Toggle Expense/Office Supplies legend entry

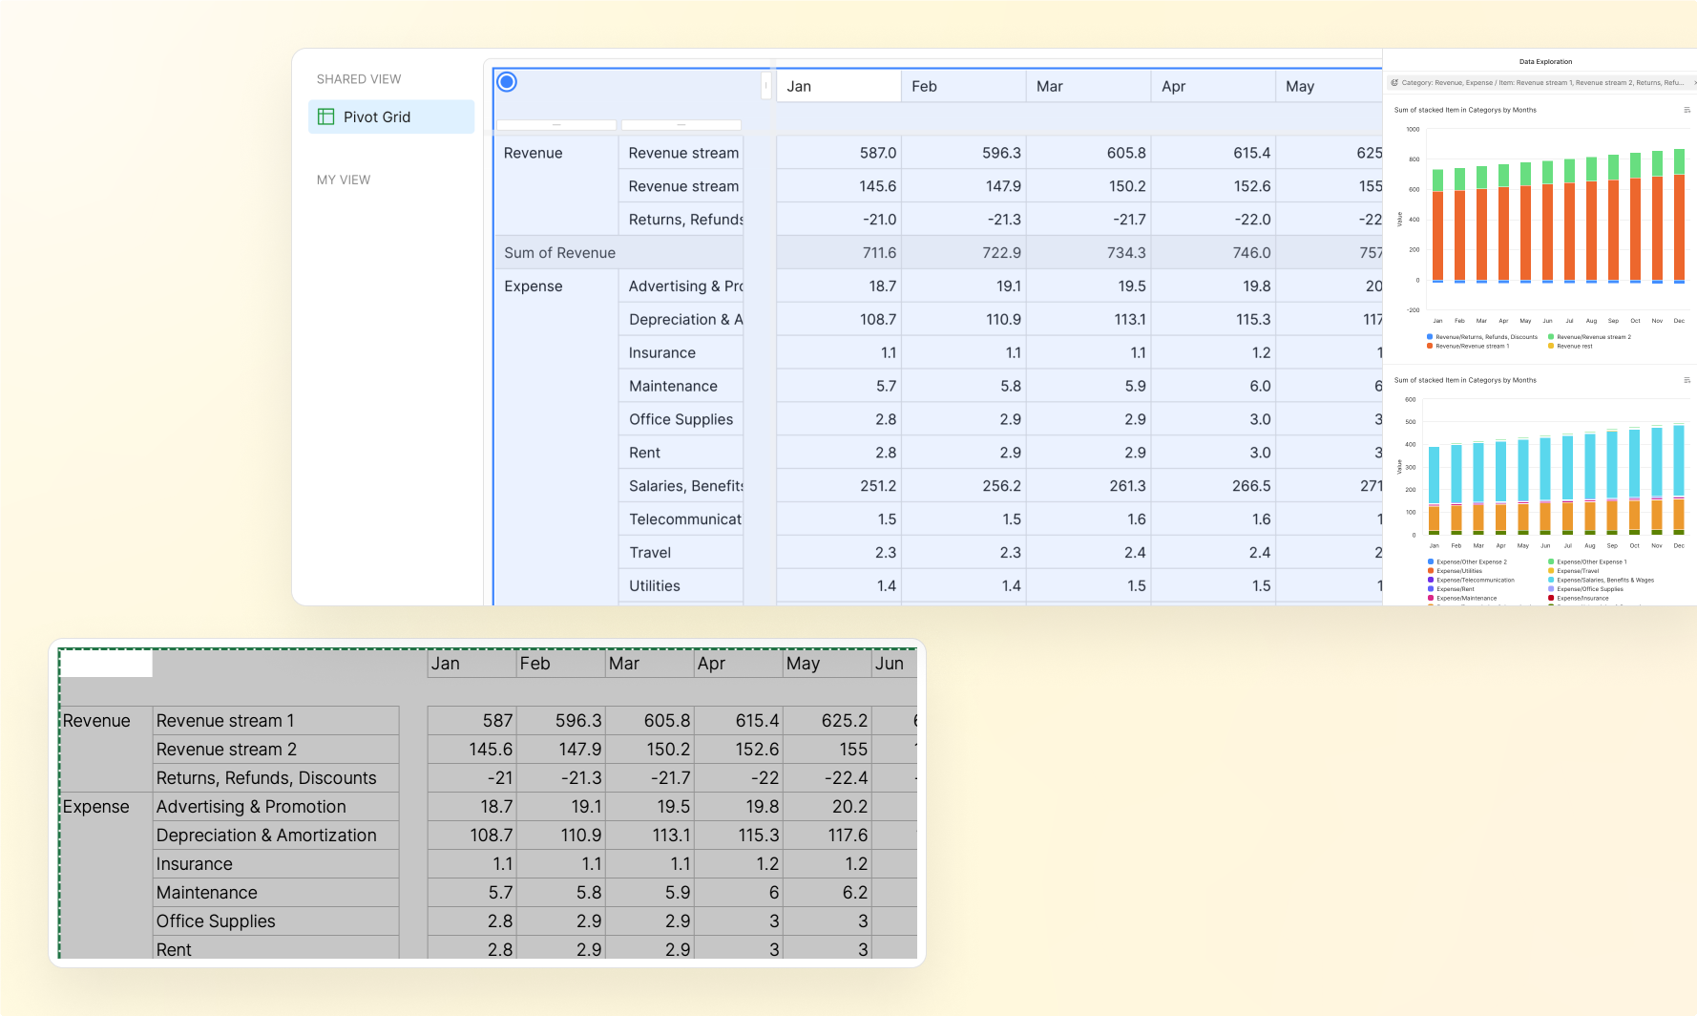(x=1585, y=589)
